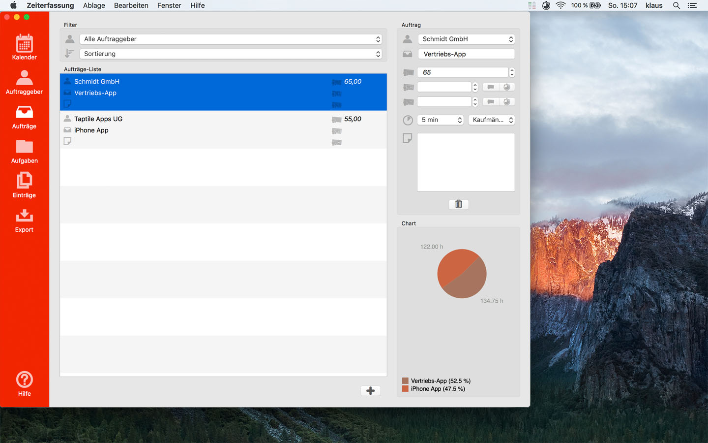708x443 pixels.
Task: Click the stepper beside the 65 rate field
Action: pos(512,72)
